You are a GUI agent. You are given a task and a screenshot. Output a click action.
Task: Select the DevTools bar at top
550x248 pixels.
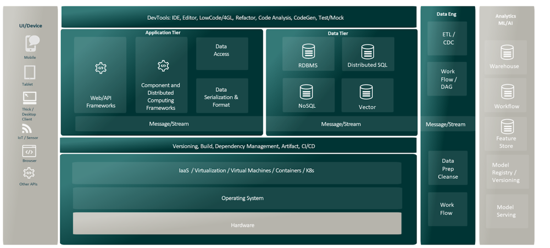pos(238,17)
